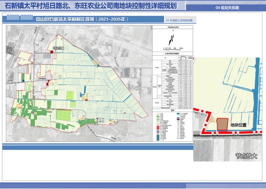
Task: Click the red dot parcel location marker
Action: click(x=52, y=52)
